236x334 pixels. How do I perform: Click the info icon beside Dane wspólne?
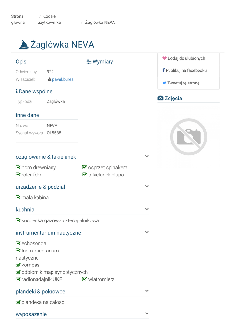[17, 92]
